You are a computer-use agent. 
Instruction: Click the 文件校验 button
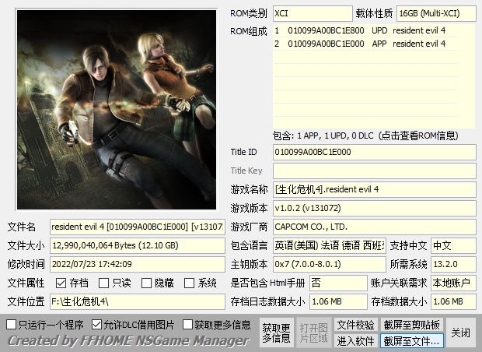click(355, 325)
